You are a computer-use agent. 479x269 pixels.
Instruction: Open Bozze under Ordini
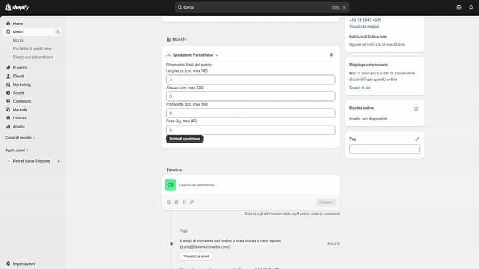point(18,40)
